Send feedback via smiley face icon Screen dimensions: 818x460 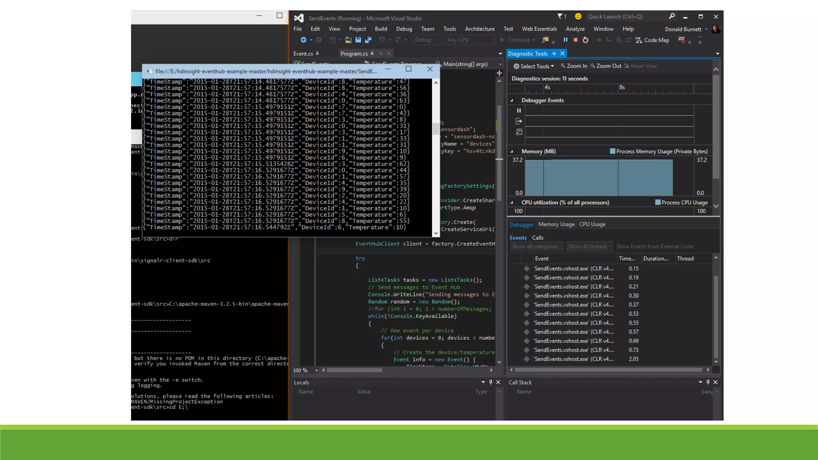click(578, 16)
